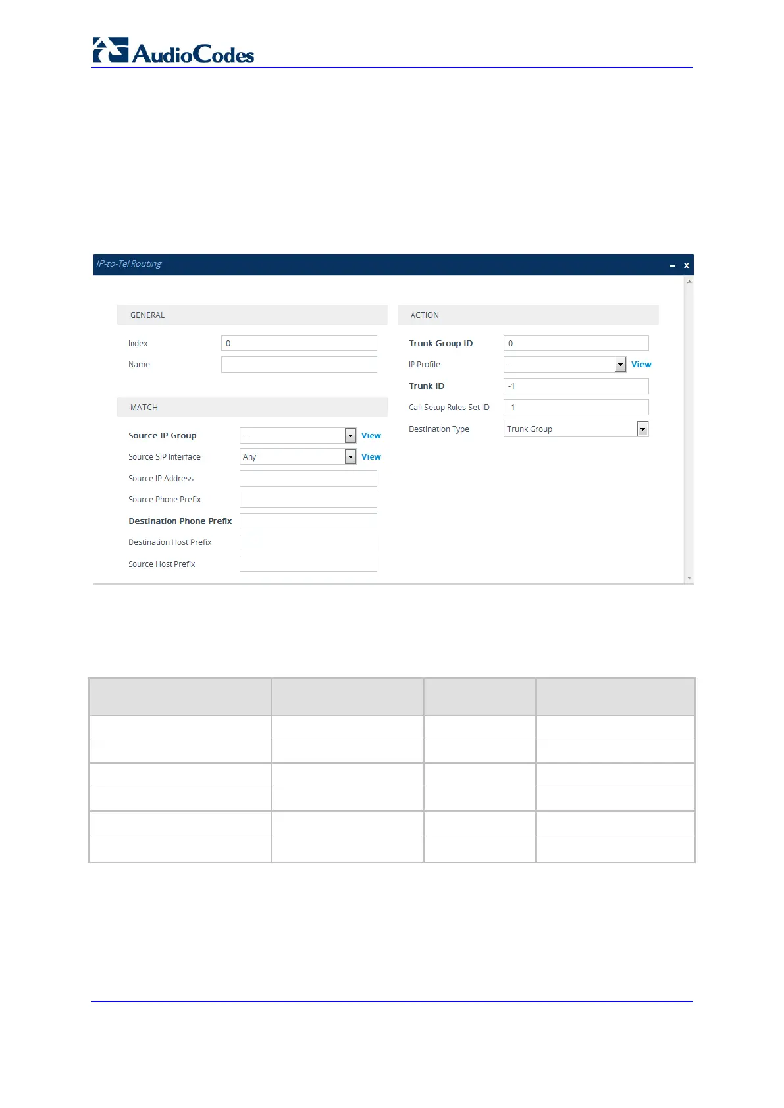784x1108 pixels.
Task: Click the Trunk Group ID field
Action: coord(576,343)
